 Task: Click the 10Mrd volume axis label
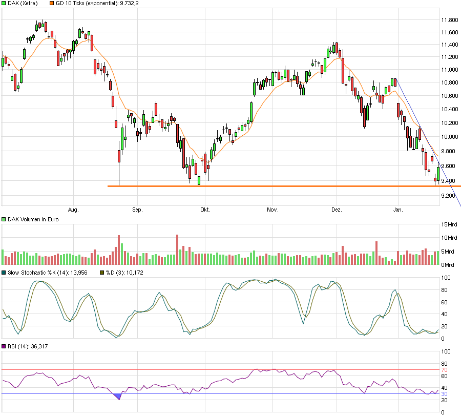(449, 238)
